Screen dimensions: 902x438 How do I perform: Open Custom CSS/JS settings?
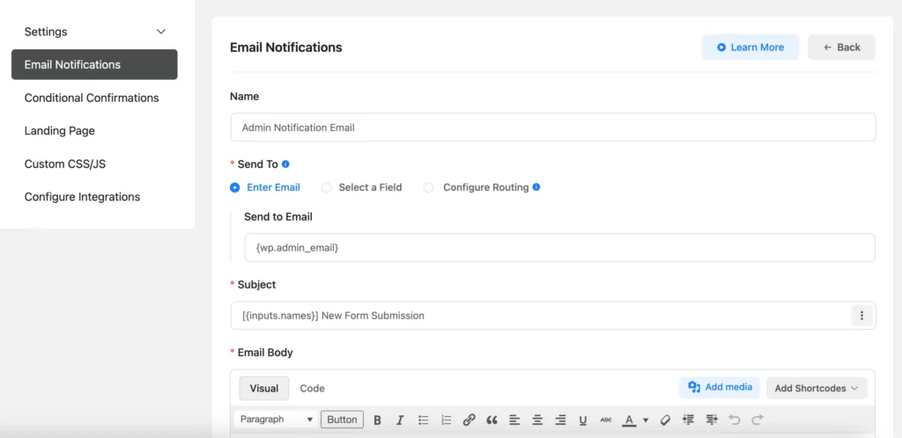tap(65, 164)
